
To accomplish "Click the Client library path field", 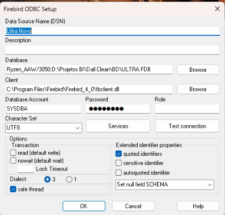I will point(89,89).
